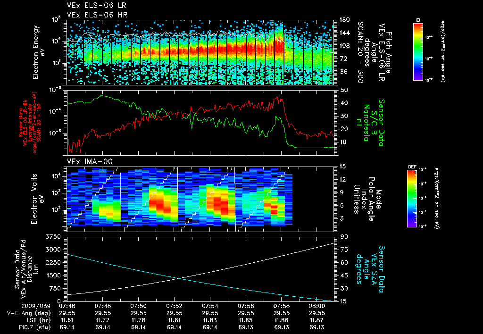Click the 07:46 time tick label
Viewport: 483px width, 334px height.
point(67,306)
